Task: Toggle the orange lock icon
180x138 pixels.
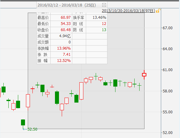Action: coord(158,11)
